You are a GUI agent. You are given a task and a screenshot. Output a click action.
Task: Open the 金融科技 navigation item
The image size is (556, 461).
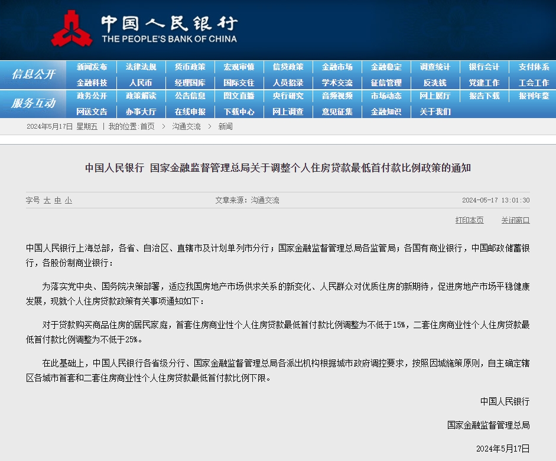pyautogui.click(x=92, y=82)
